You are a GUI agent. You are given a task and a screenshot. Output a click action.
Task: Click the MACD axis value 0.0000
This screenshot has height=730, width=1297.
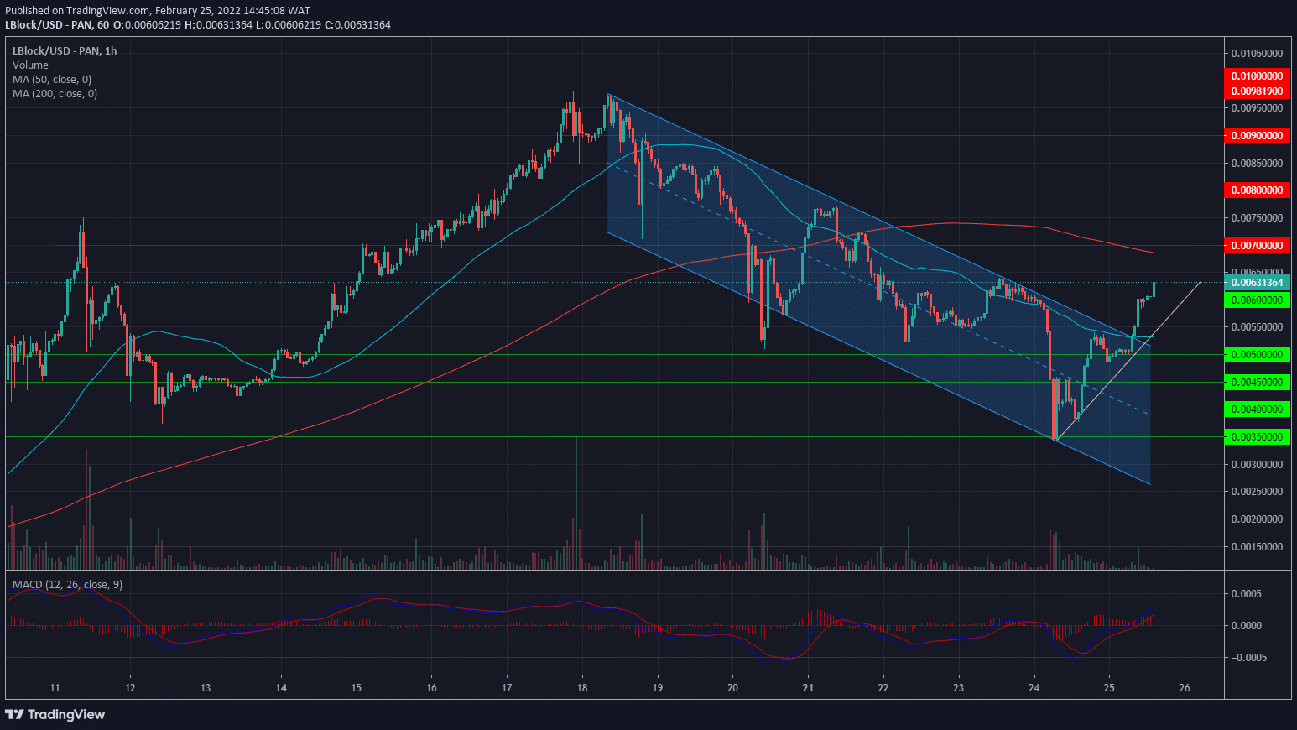tap(1246, 626)
